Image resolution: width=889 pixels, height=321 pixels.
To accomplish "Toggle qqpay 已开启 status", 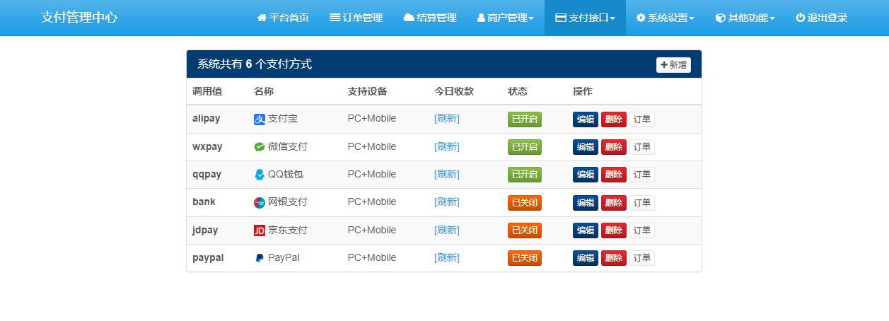I will [x=525, y=175].
